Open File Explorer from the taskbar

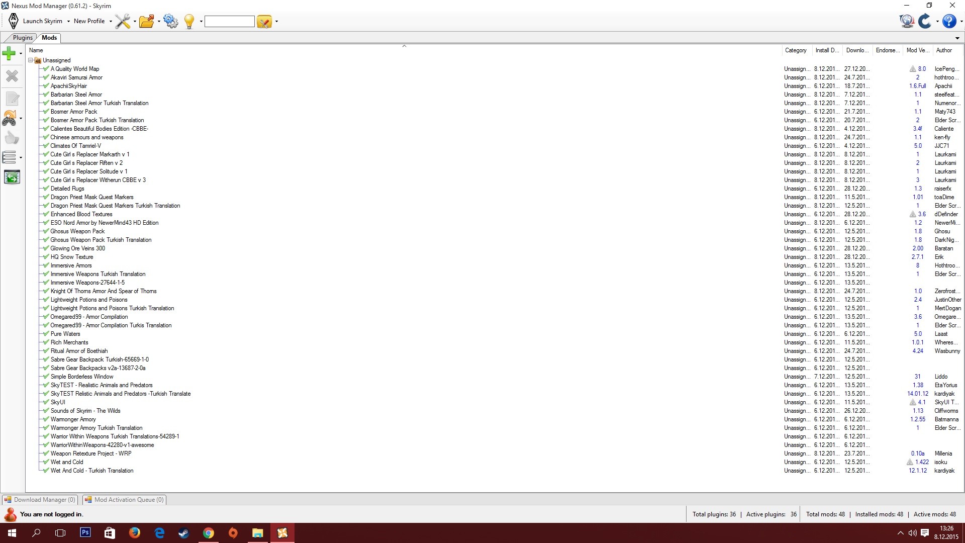pyautogui.click(x=257, y=533)
